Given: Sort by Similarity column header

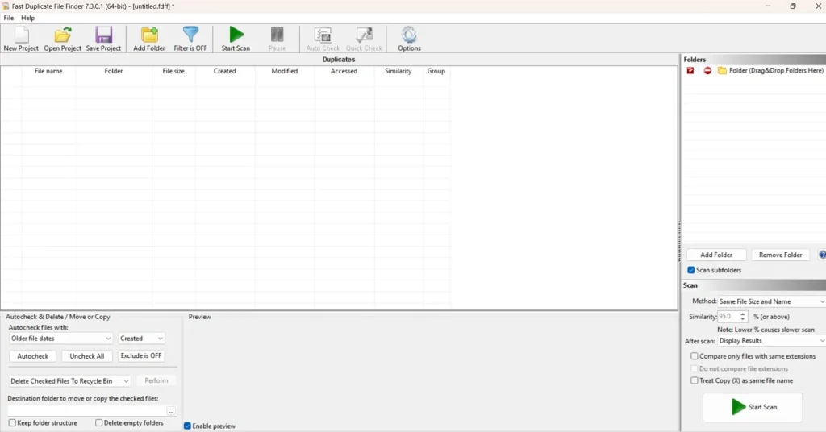Looking at the screenshot, I should 398,71.
